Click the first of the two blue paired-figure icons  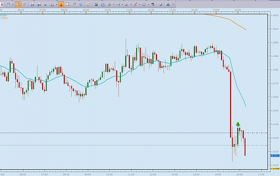coord(32,4)
